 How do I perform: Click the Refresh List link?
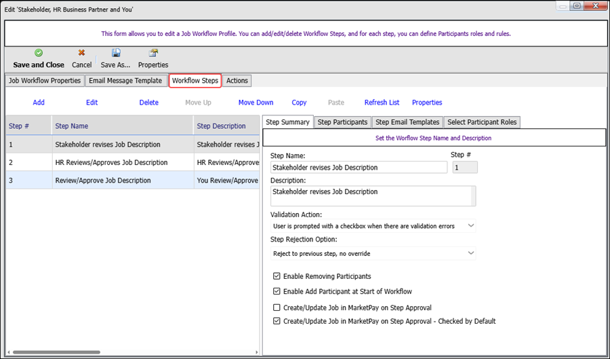tap(382, 102)
